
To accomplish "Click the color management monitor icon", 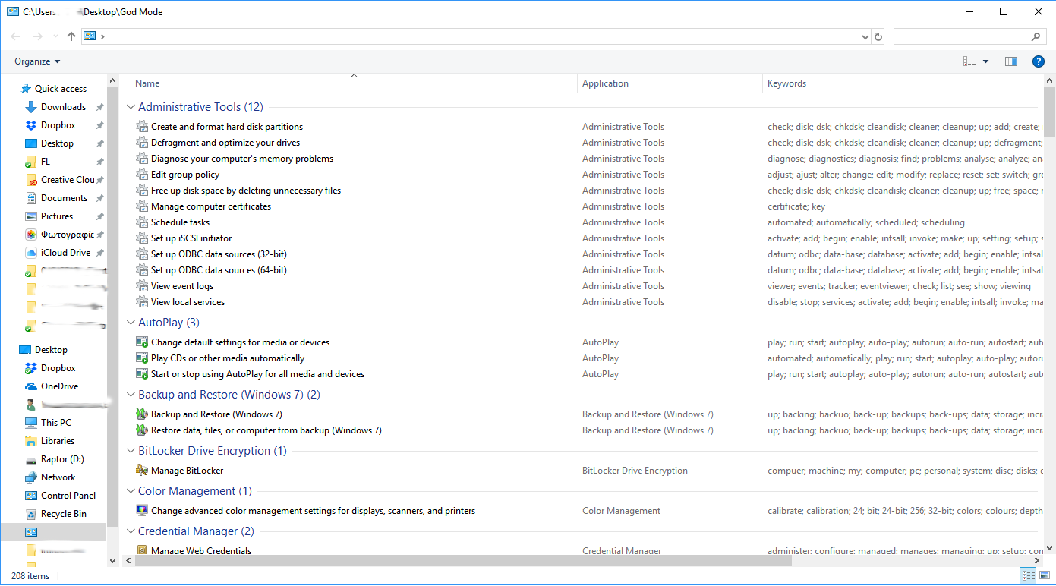I will 142,511.
